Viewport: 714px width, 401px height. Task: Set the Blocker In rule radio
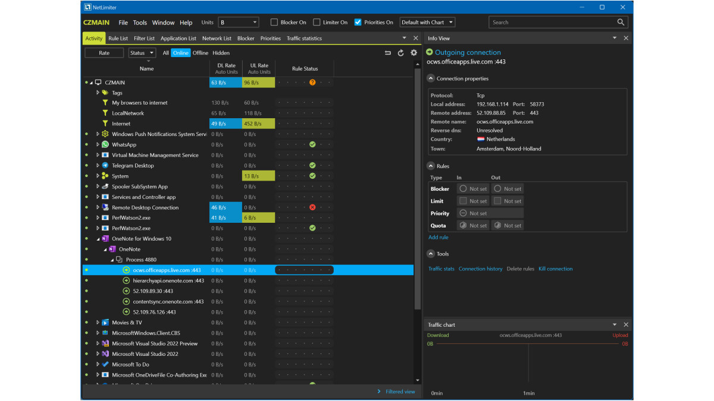click(463, 188)
